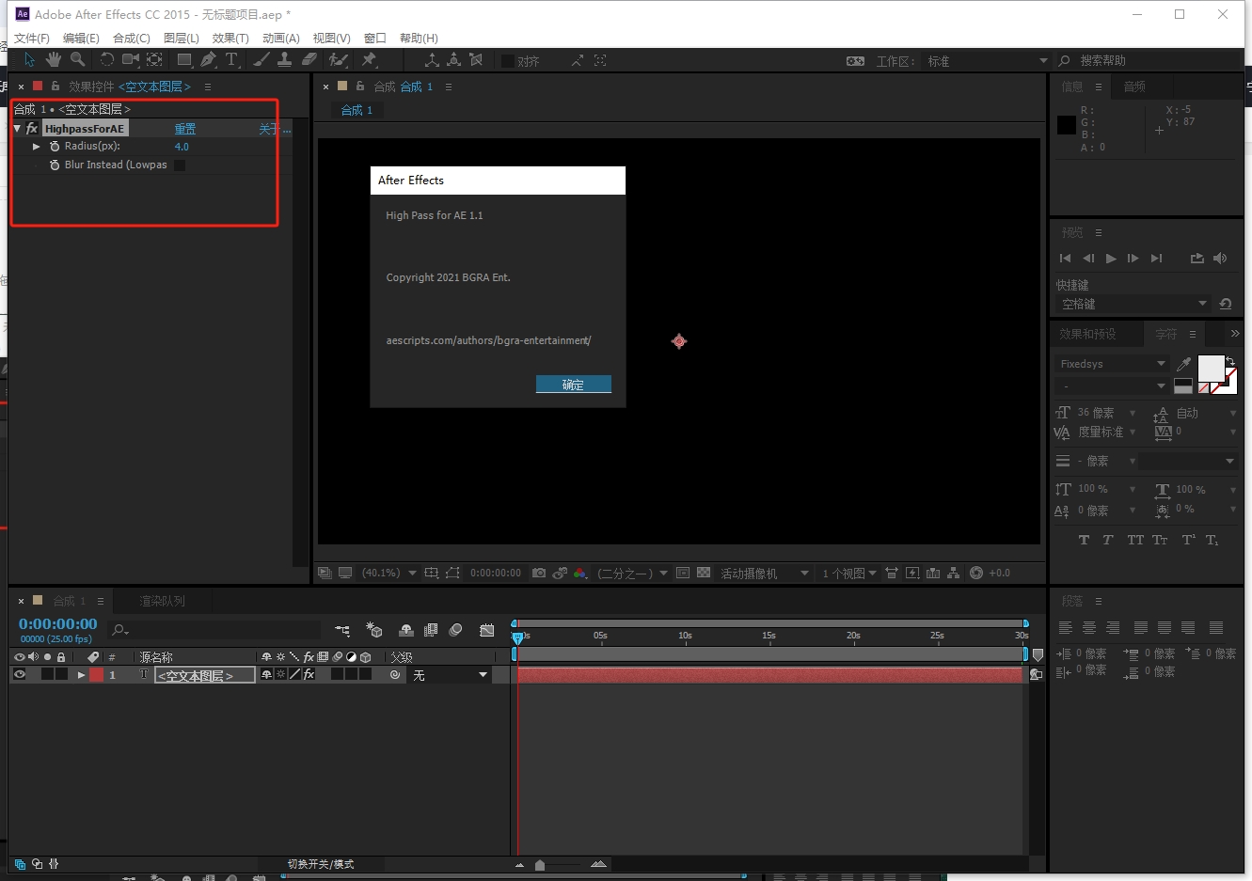Switch to the 渲染队列 tab
The width and height of the screenshot is (1252, 881).
(x=162, y=601)
